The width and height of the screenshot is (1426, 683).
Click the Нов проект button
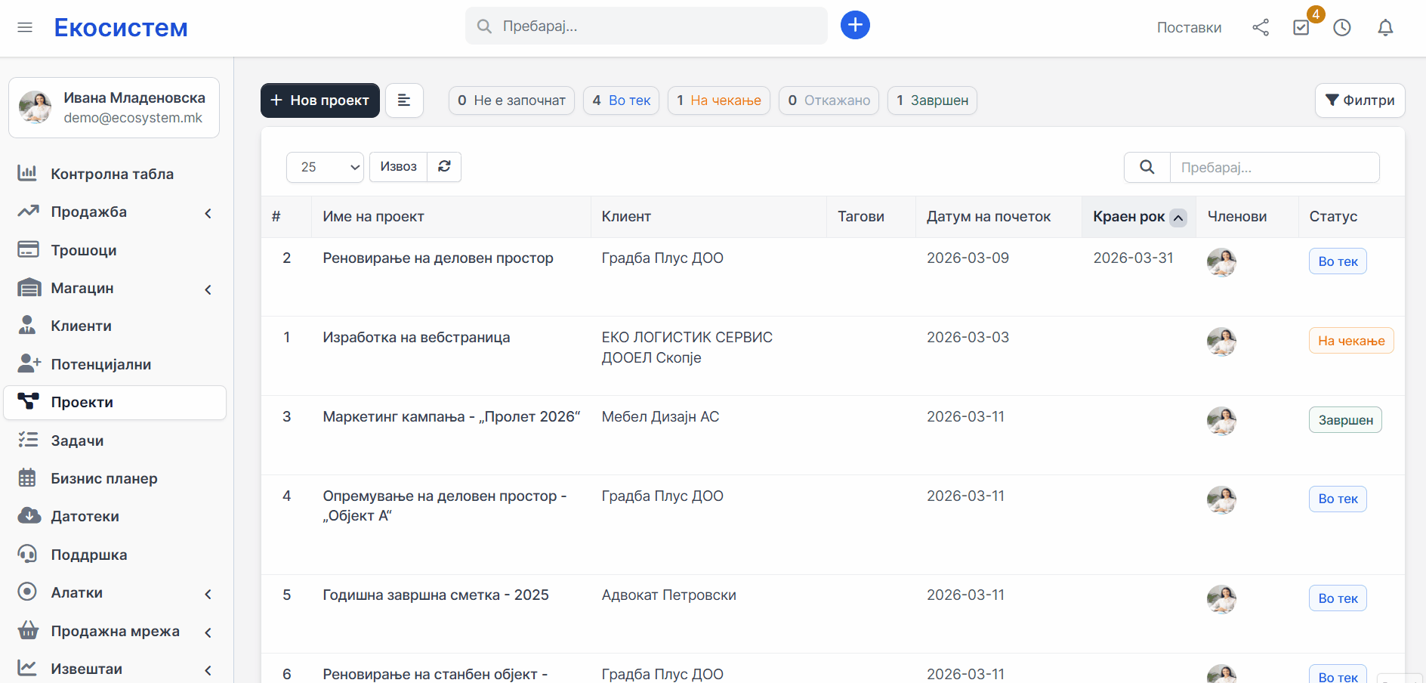coord(320,100)
